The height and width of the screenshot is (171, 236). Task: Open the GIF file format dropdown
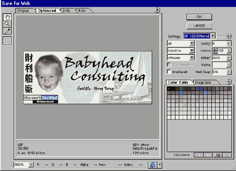coord(181,43)
